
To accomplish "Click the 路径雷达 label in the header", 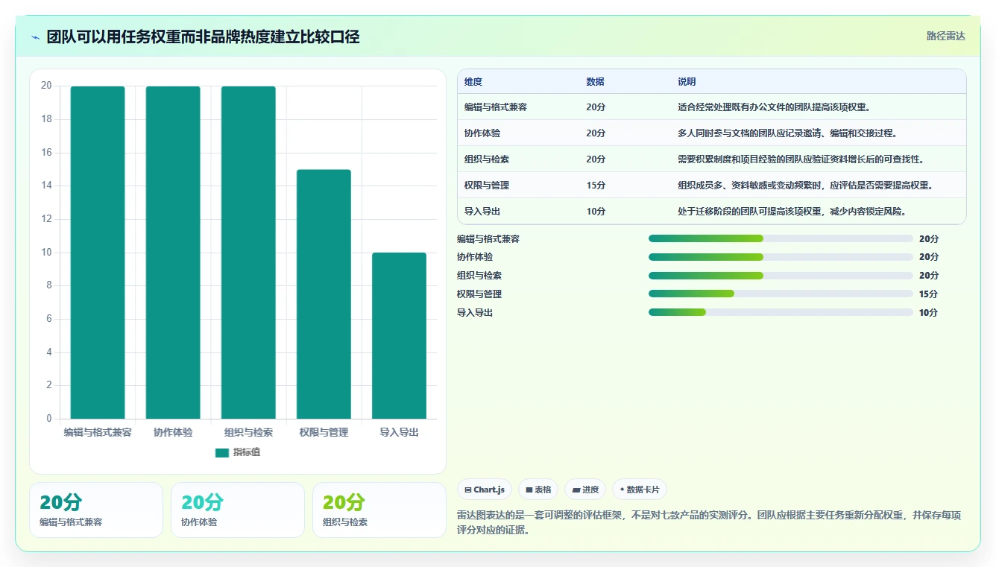I will click(945, 36).
